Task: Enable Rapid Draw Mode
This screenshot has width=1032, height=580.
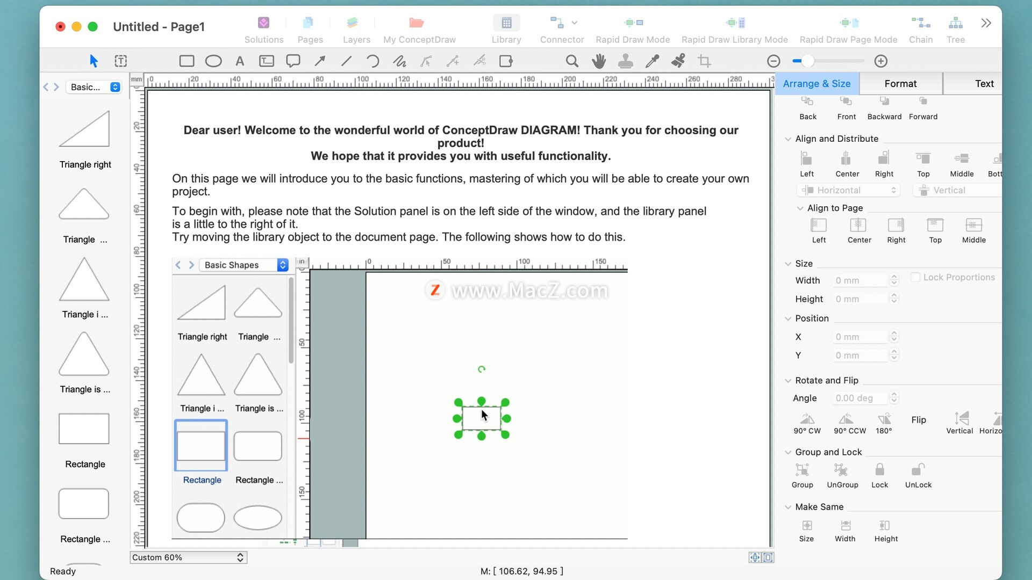Action: point(633,30)
